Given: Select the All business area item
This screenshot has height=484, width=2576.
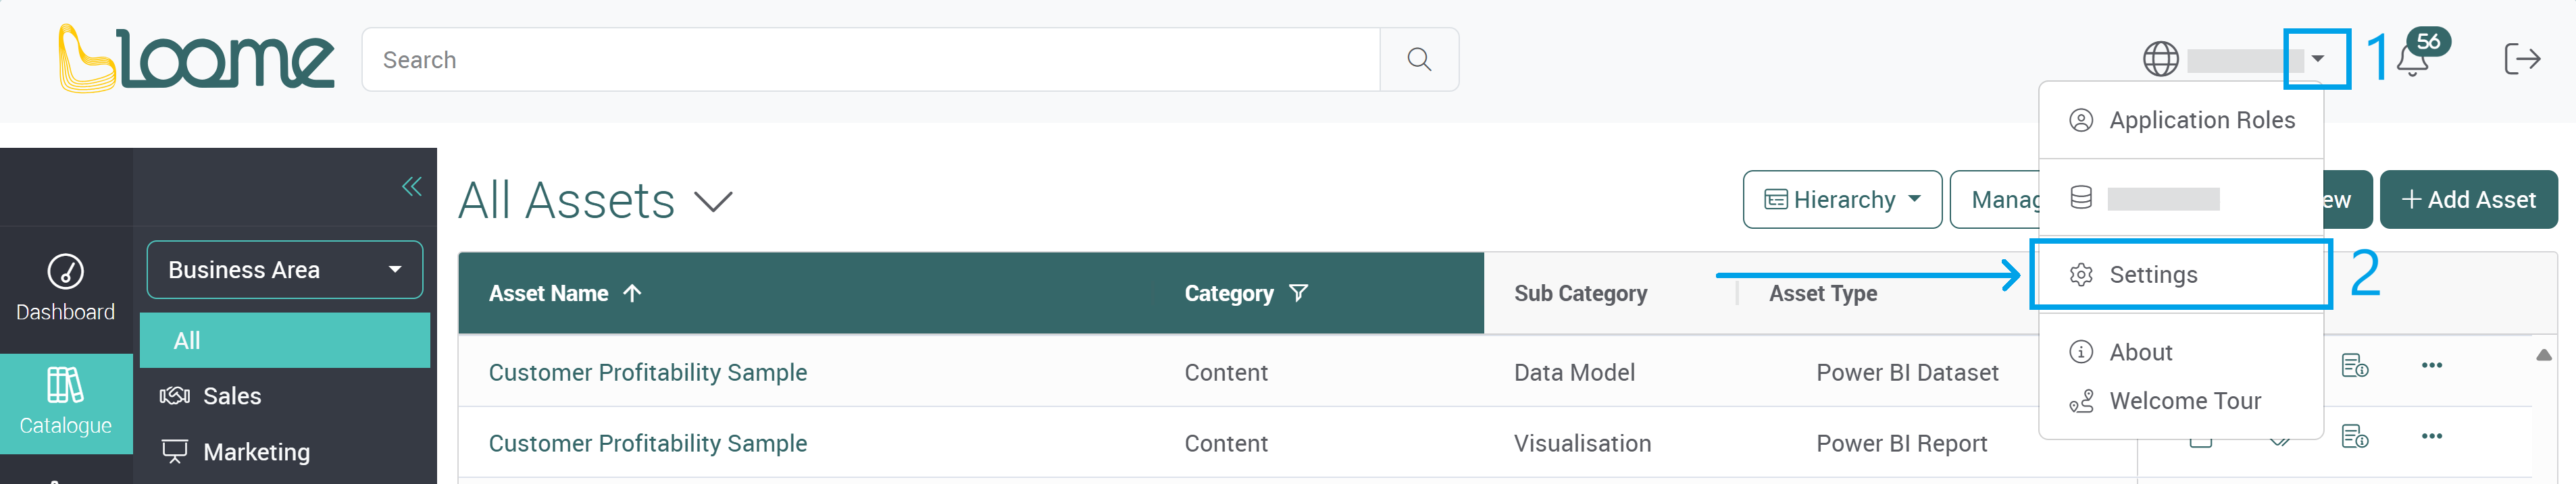Looking at the screenshot, I should click(x=285, y=341).
